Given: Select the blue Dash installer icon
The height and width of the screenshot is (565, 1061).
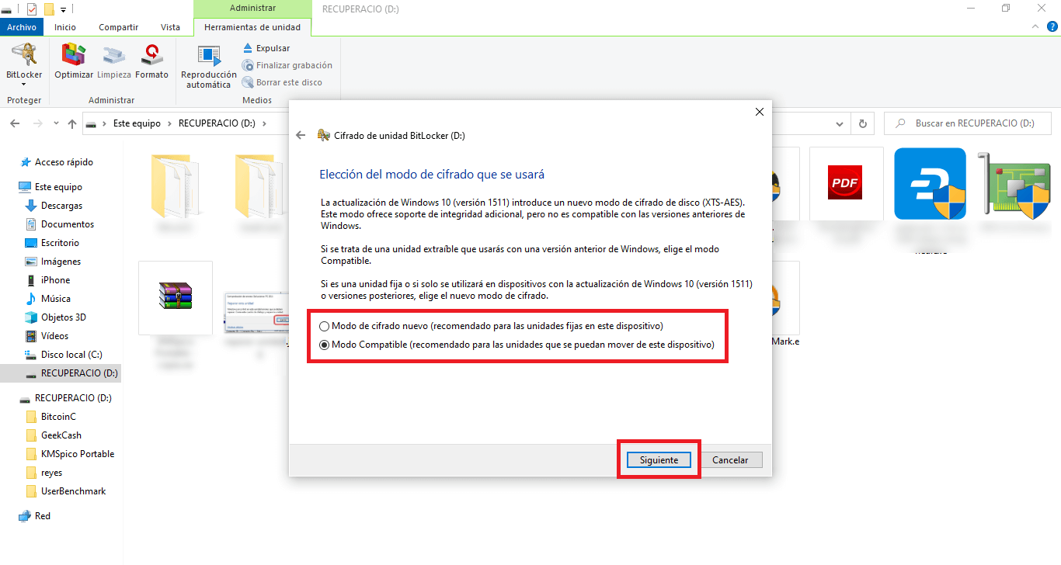Looking at the screenshot, I should pyautogui.click(x=930, y=185).
